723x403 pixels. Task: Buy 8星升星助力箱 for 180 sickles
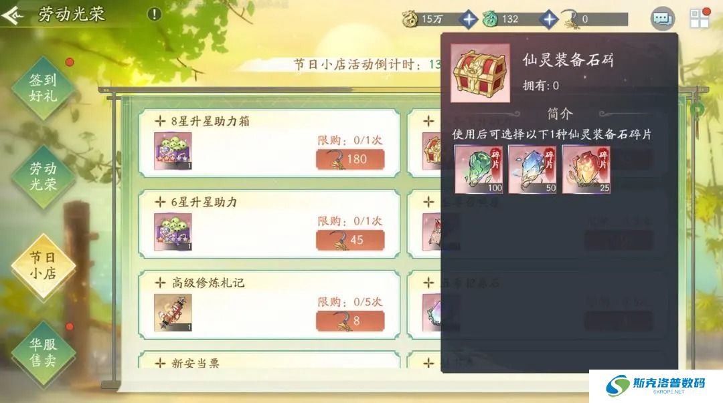tap(350, 159)
